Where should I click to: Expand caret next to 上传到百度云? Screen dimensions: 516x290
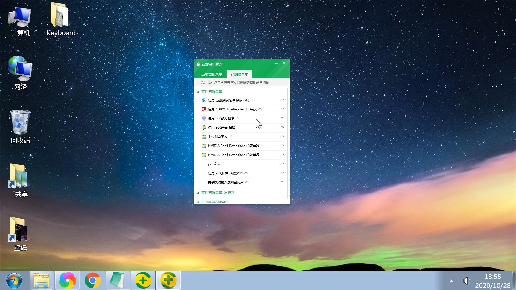pos(232,136)
